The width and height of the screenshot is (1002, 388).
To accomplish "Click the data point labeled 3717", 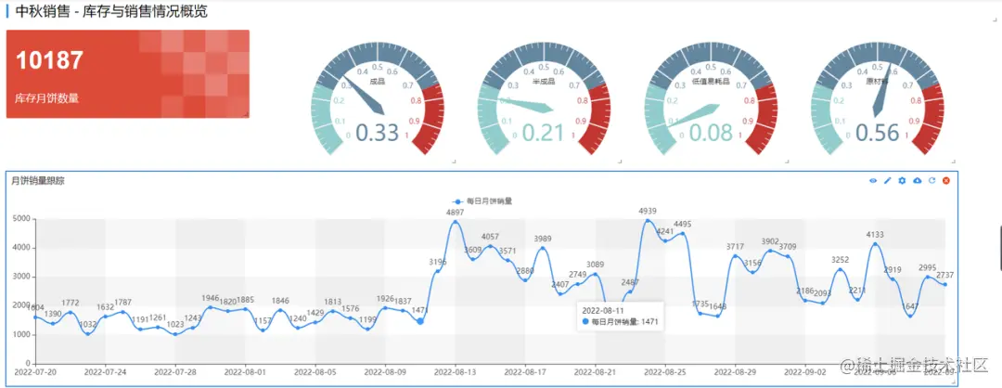I will pyautogui.click(x=735, y=256).
